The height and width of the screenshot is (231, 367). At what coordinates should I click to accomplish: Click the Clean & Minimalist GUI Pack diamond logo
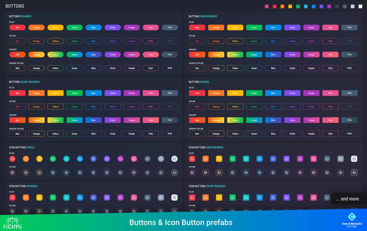352,217
